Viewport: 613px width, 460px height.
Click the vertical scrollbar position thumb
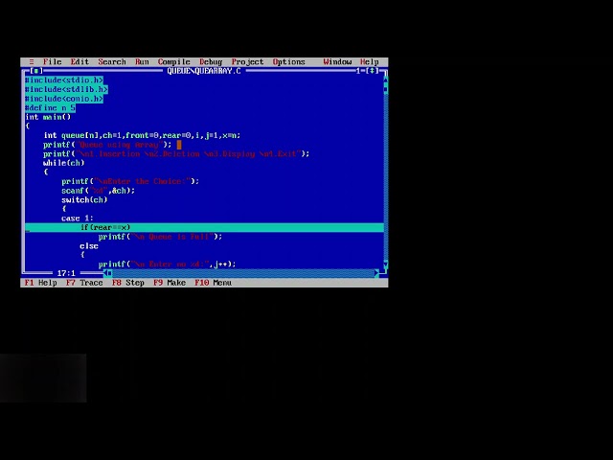(x=385, y=89)
